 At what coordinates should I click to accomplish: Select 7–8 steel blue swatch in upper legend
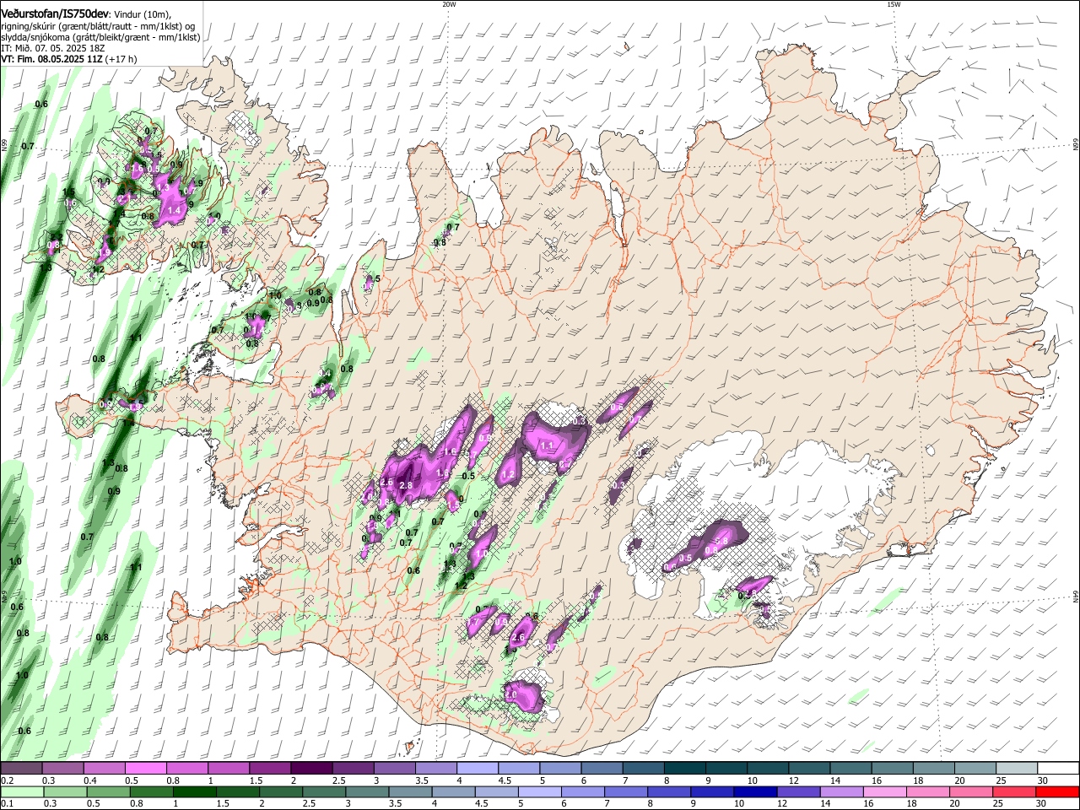pyautogui.click(x=643, y=769)
